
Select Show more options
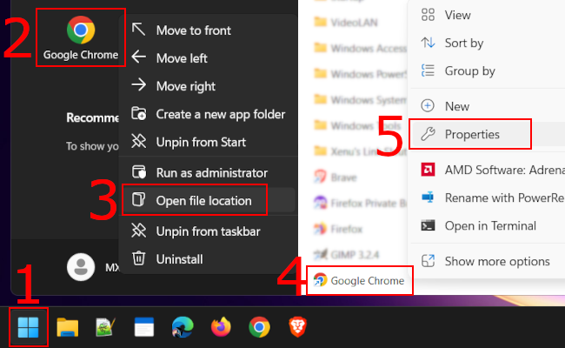click(x=488, y=261)
